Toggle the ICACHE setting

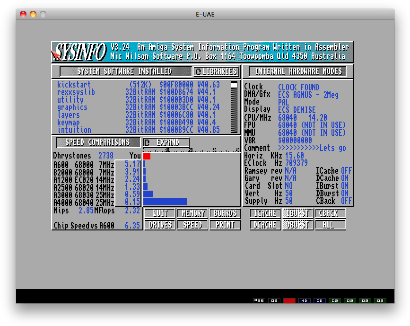click(x=264, y=213)
